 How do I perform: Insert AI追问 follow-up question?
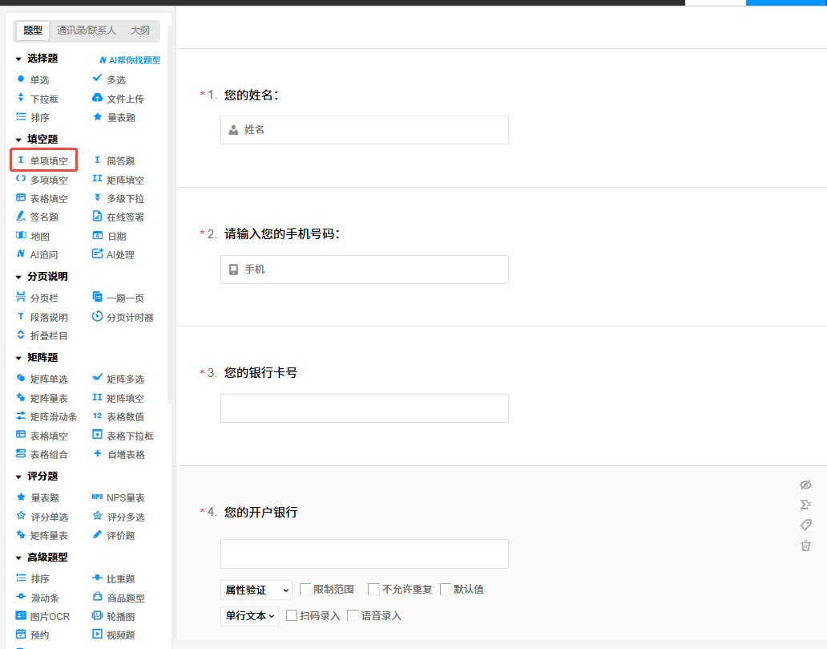[x=37, y=254]
